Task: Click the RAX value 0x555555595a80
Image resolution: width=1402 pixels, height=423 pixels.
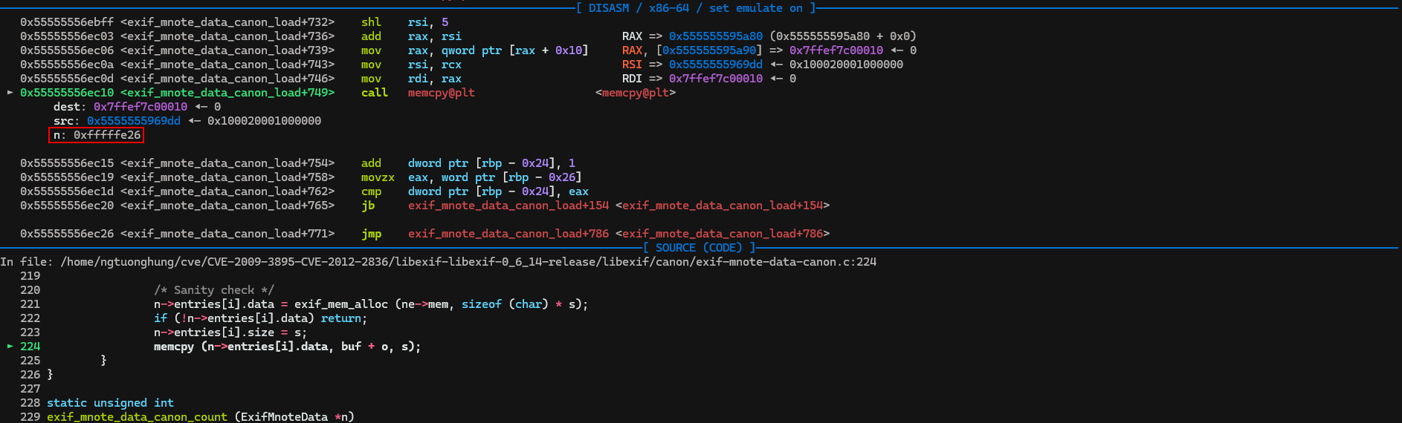Action: click(715, 36)
